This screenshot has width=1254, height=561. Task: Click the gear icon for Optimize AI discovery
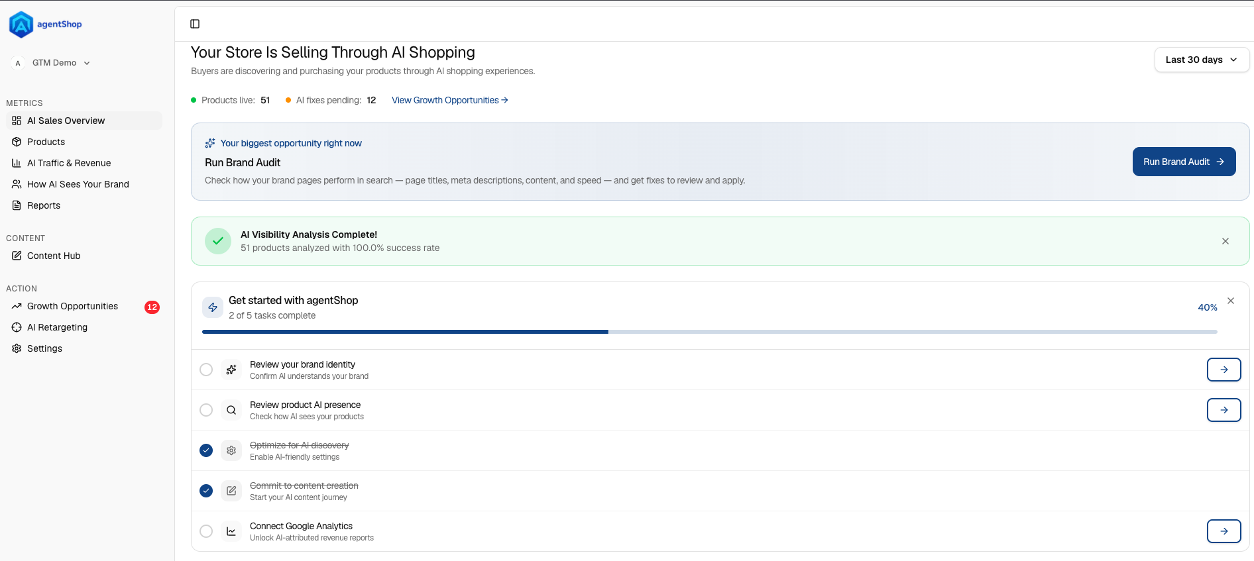pyautogui.click(x=231, y=450)
